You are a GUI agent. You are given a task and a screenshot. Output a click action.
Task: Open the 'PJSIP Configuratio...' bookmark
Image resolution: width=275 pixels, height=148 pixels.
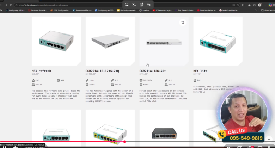(x=60, y=10)
